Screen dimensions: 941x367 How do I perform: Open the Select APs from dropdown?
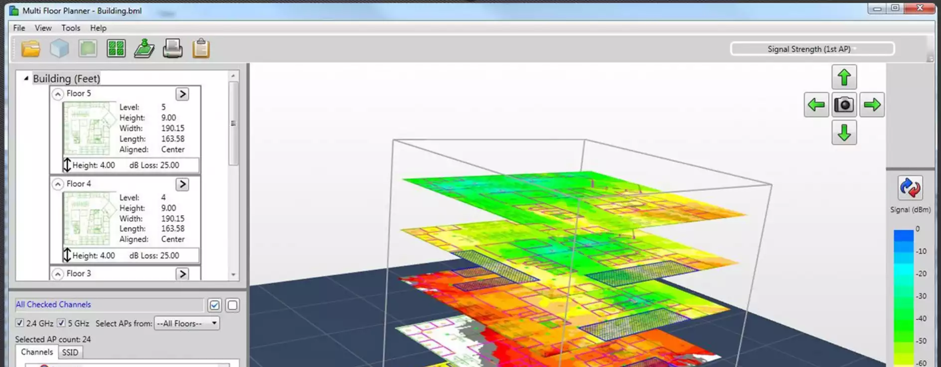tap(187, 323)
